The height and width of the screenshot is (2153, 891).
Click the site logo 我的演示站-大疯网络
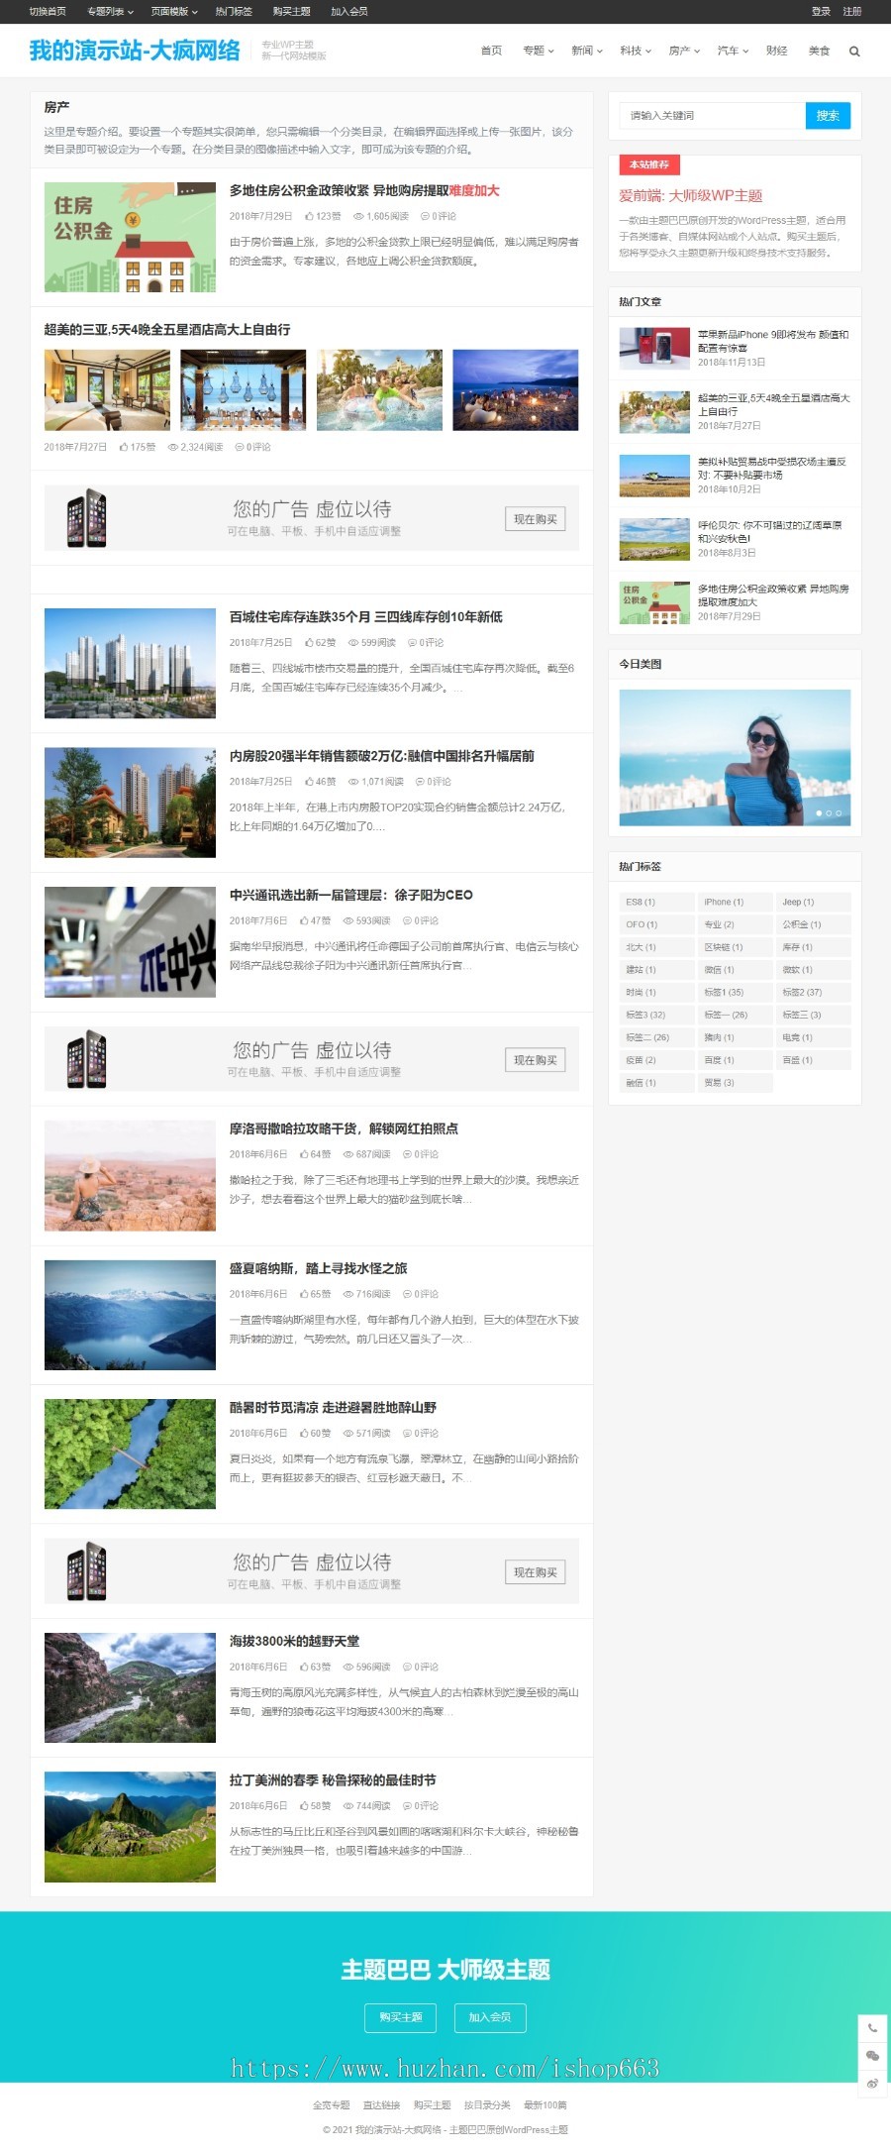point(135,51)
